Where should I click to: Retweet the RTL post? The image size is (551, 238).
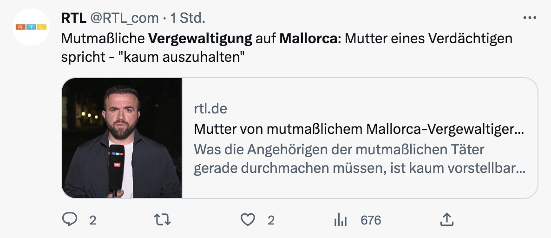(x=161, y=219)
